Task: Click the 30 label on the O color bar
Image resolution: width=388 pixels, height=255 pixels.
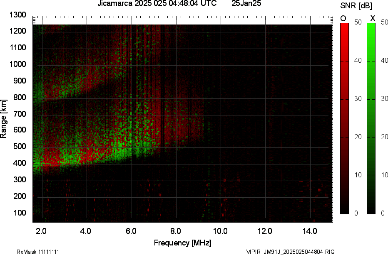Action: tap(358, 98)
